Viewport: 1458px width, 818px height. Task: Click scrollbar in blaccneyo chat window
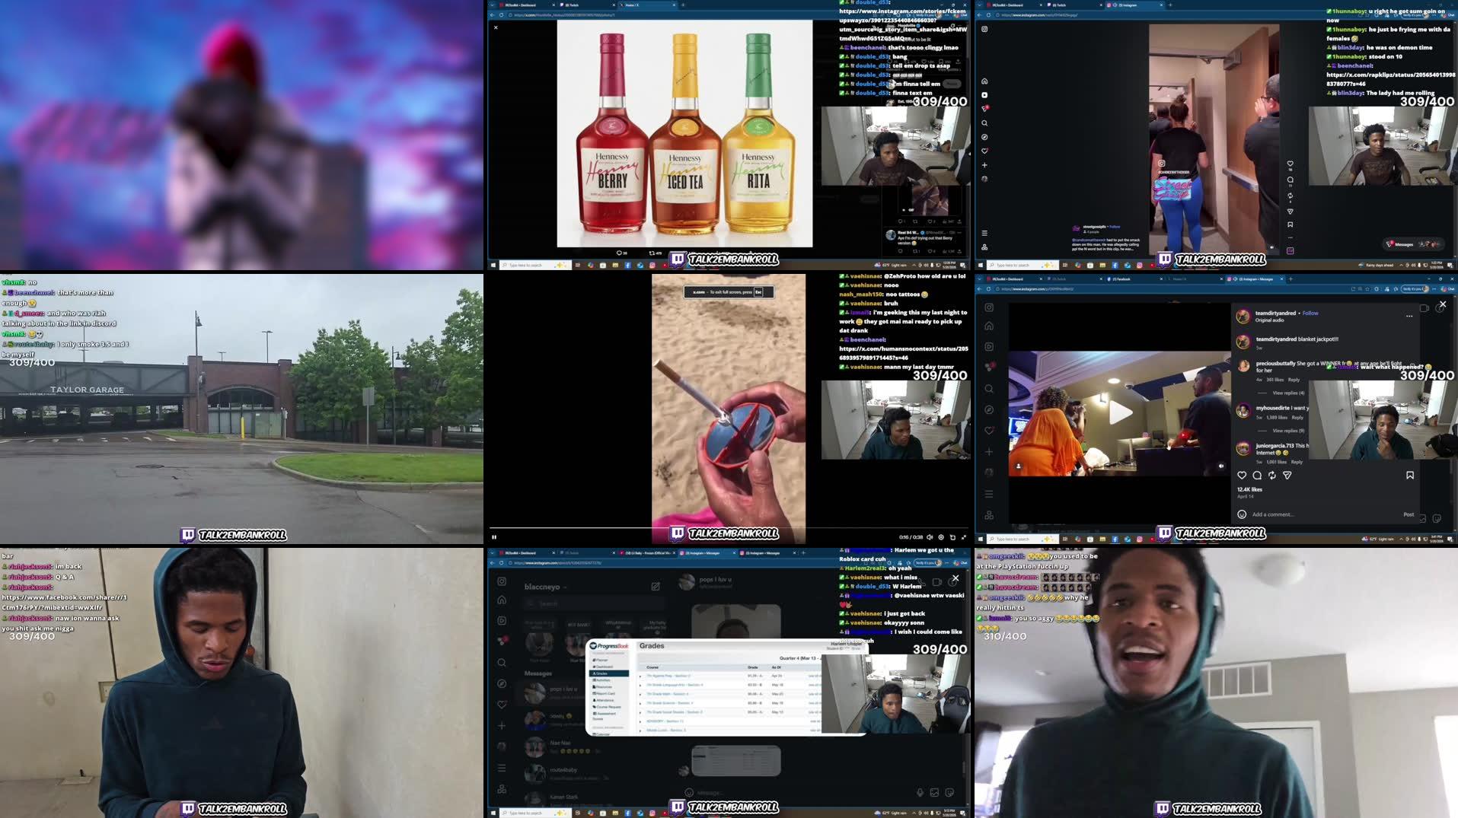tap(964, 767)
